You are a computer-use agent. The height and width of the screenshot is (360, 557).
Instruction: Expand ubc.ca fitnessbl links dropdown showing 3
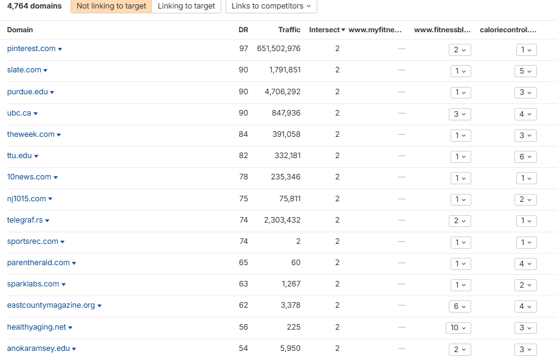point(460,114)
